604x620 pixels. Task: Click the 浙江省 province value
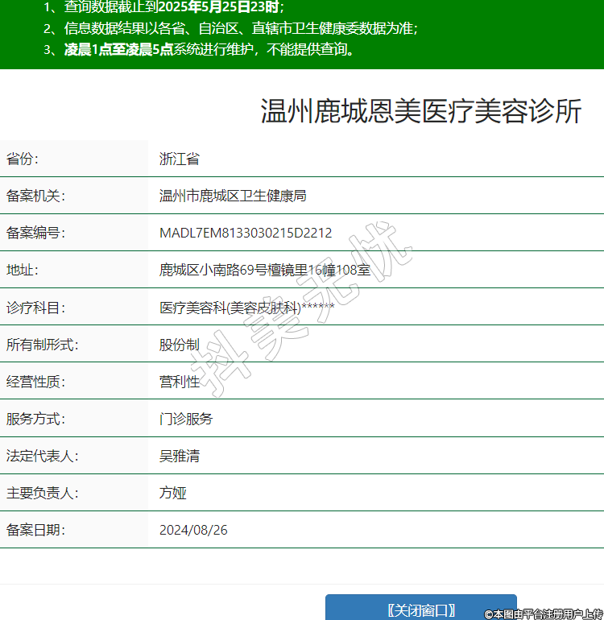click(x=180, y=159)
